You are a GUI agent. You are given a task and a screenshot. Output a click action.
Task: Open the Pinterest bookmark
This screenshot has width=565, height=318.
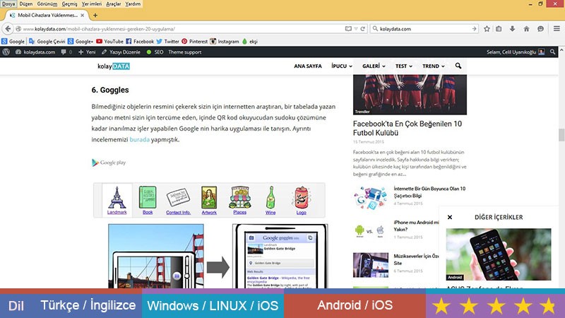click(195, 42)
